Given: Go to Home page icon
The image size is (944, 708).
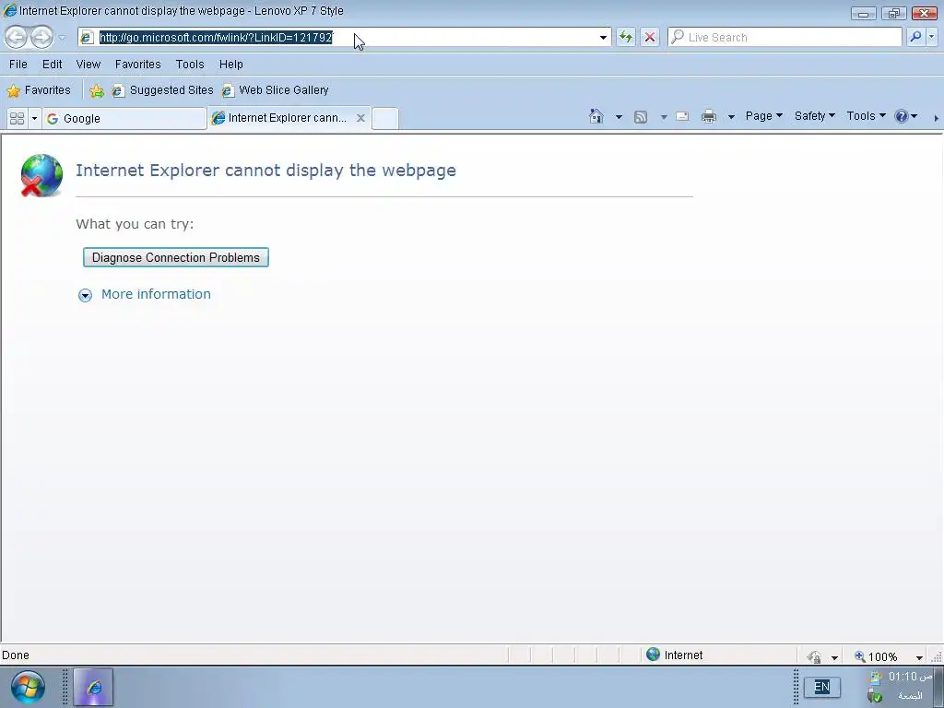Looking at the screenshot, I should pos(596,116).
